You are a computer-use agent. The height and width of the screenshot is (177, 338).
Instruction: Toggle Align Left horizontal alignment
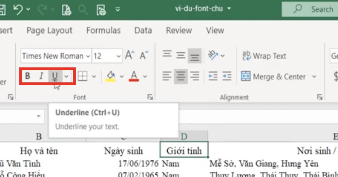point(167,76)
